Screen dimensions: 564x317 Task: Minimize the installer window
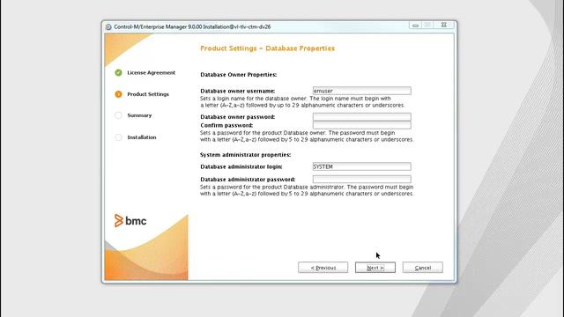[415, 26]
